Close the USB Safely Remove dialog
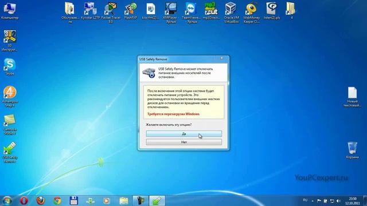Screen dimensions: 367x206 [x=222, y=58]
